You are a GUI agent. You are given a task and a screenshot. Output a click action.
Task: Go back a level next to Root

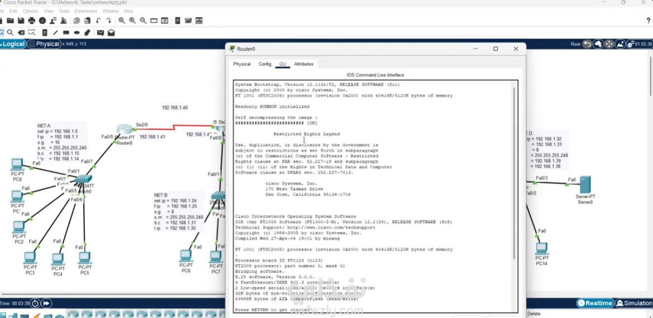pyautogui.click(x=587, y=44)
